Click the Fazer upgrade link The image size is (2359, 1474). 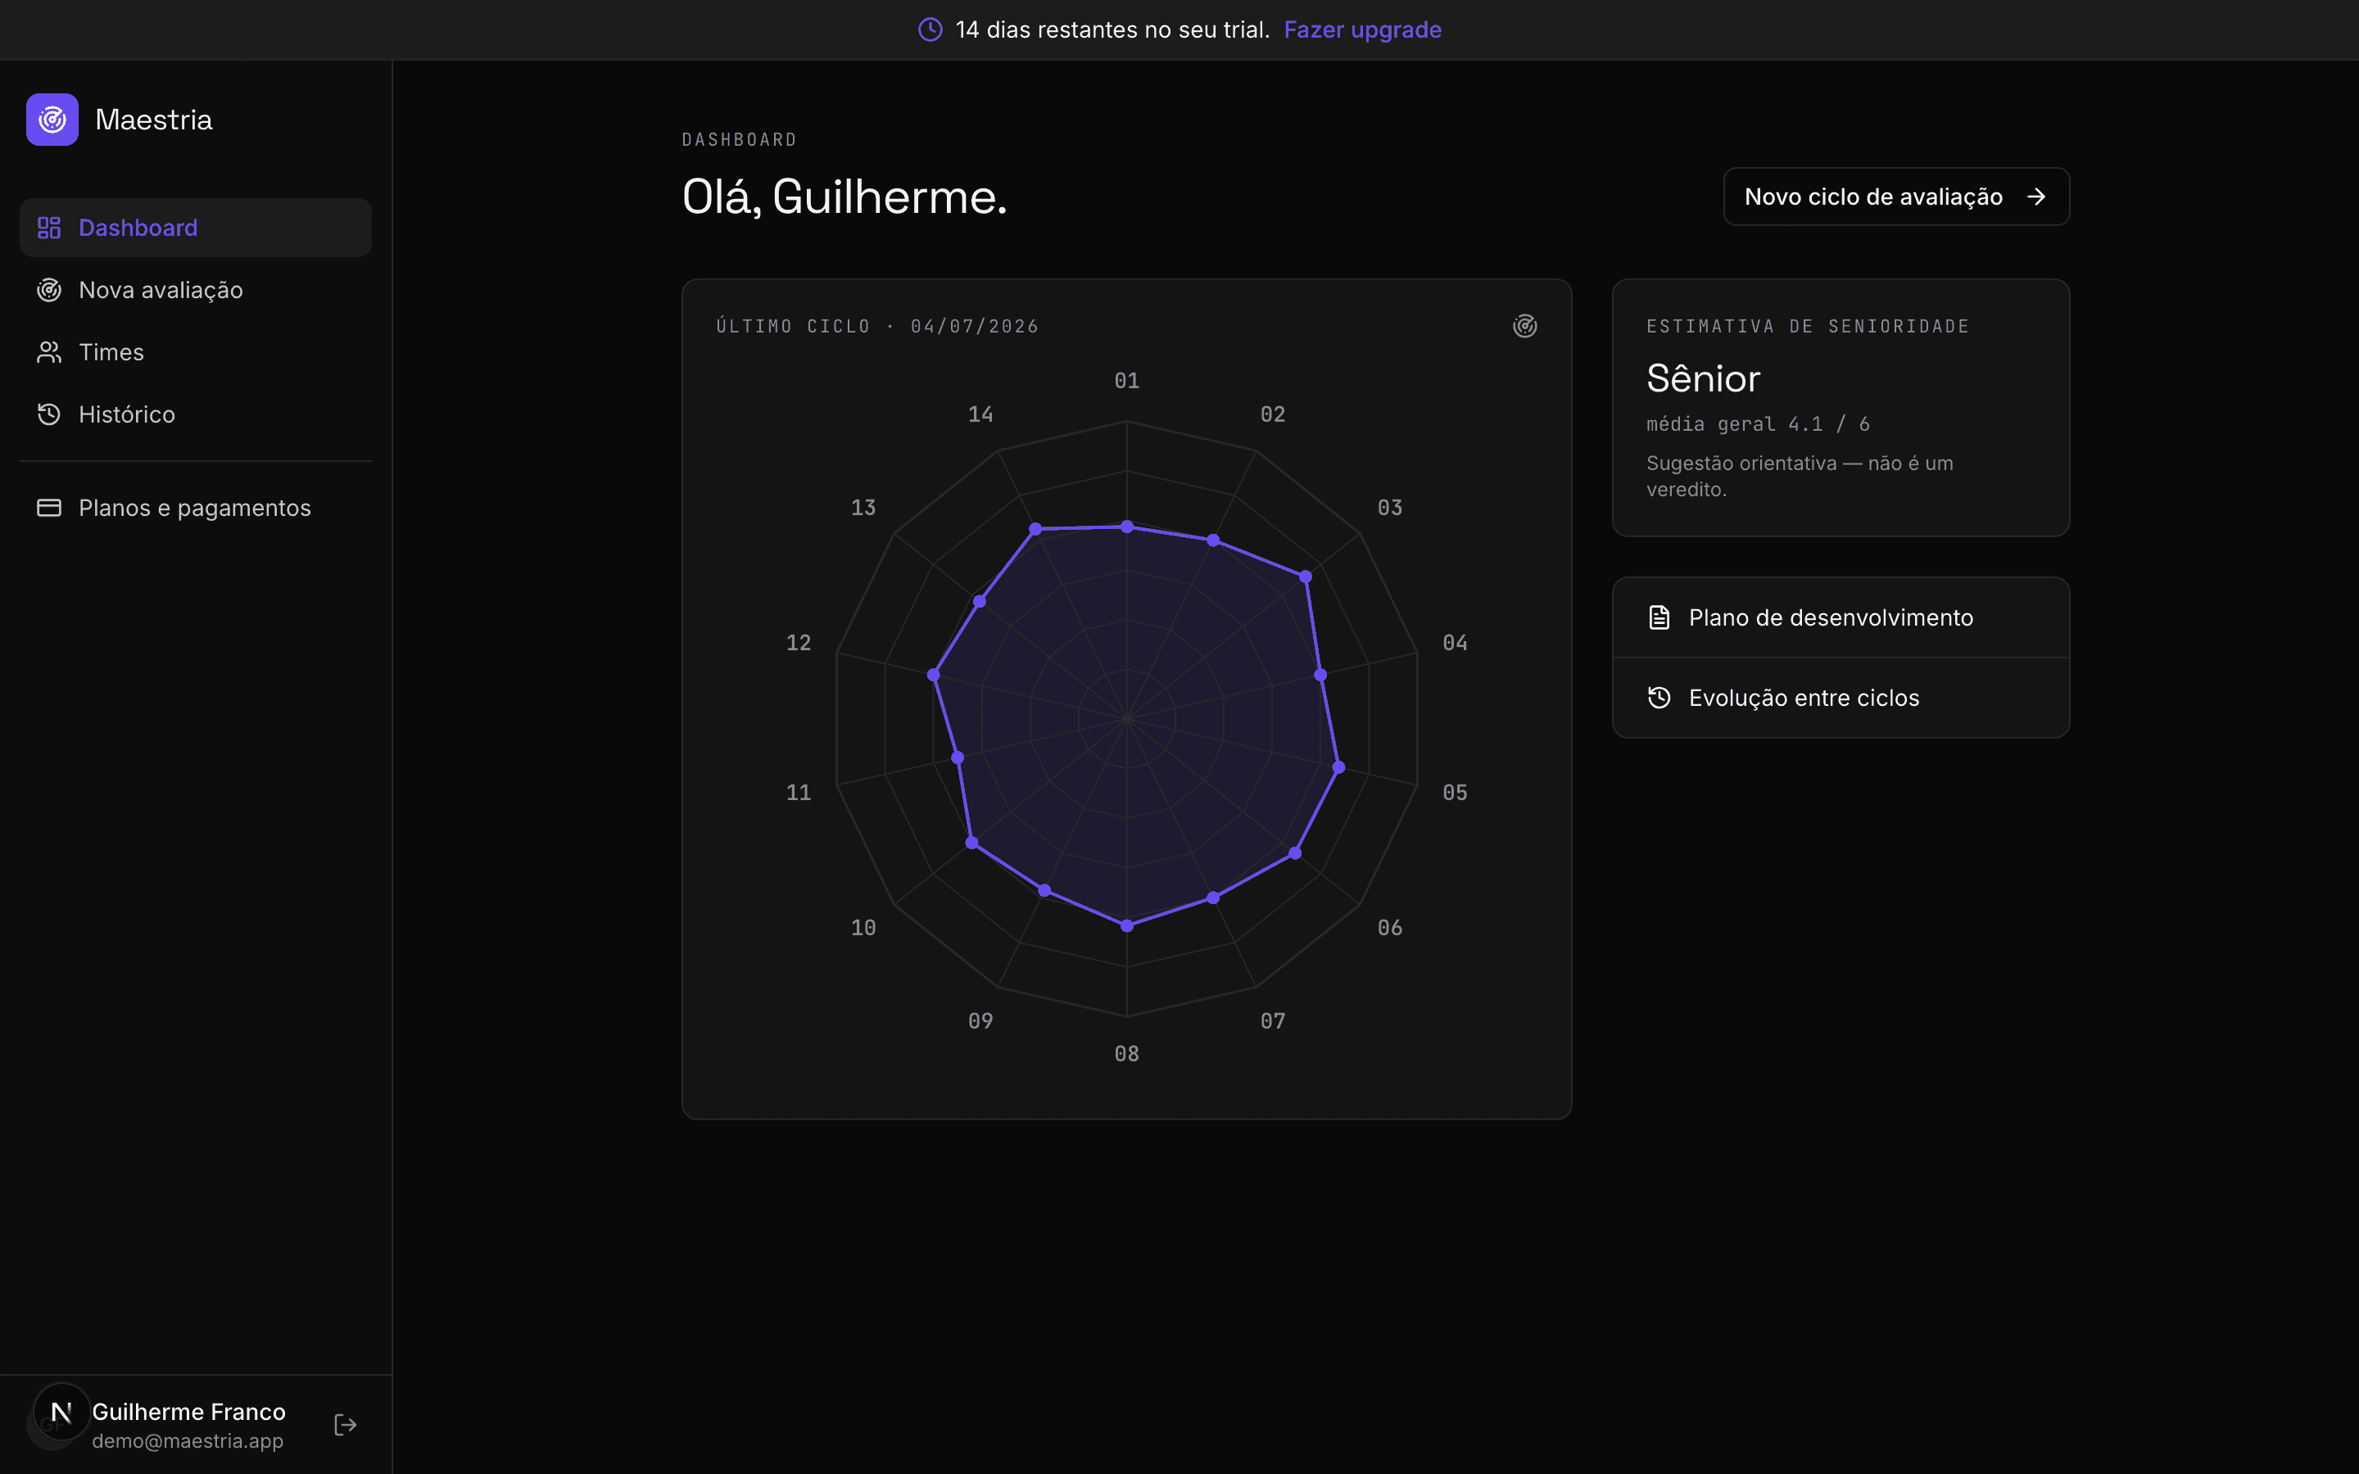(1362, 29)
